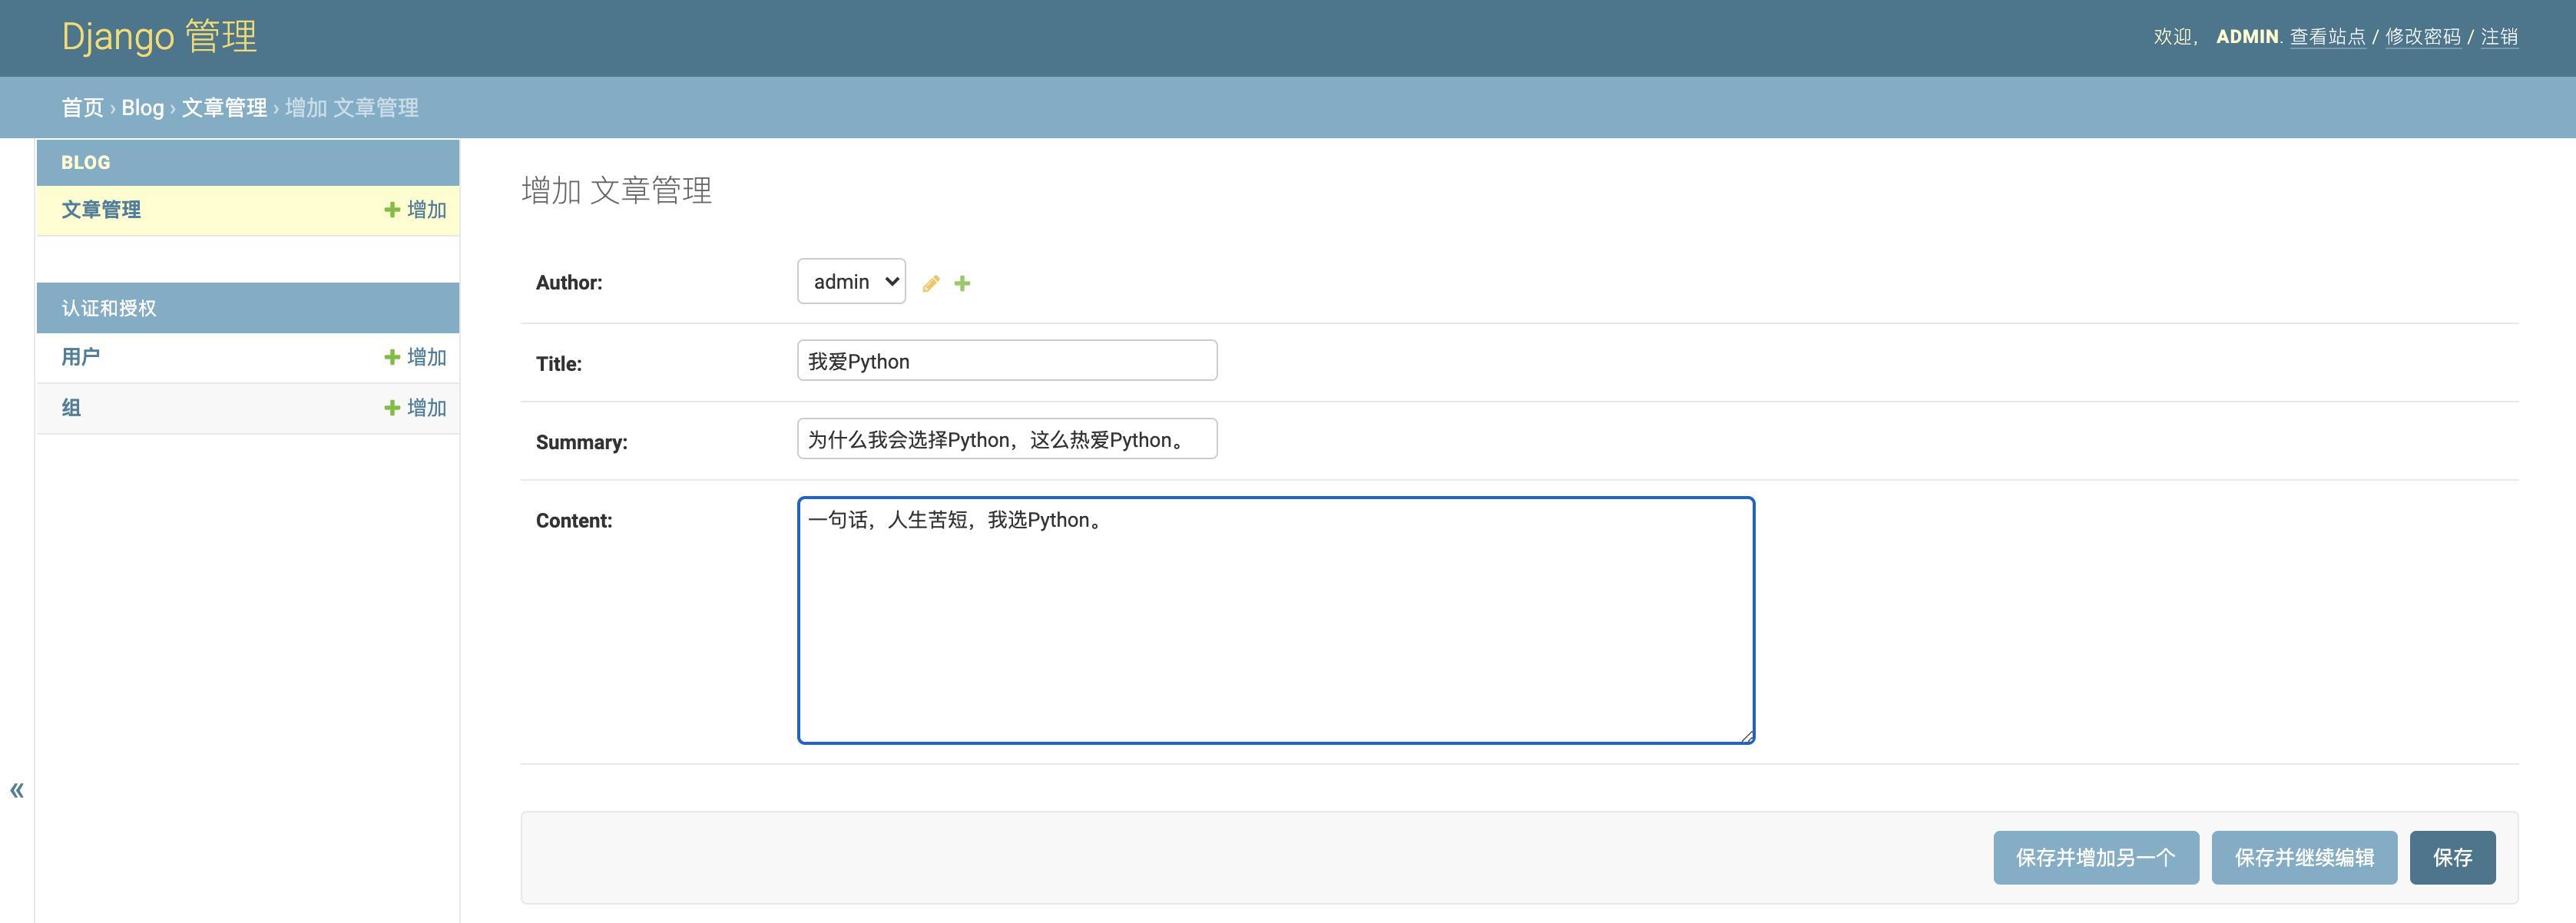Viewport: 2576px width, 923px height.
Task: Open the 认证和授权 section header
Action: tap(109, 308)
